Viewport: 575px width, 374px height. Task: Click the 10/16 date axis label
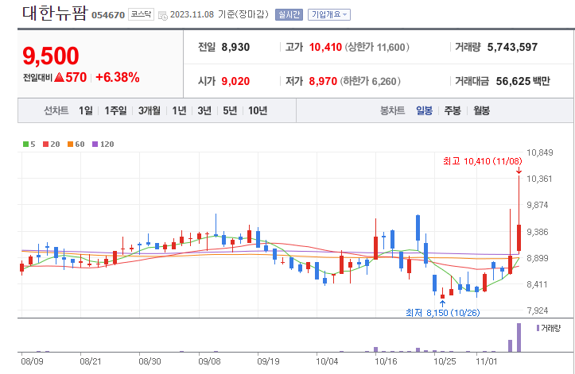[x=386, y=361]
